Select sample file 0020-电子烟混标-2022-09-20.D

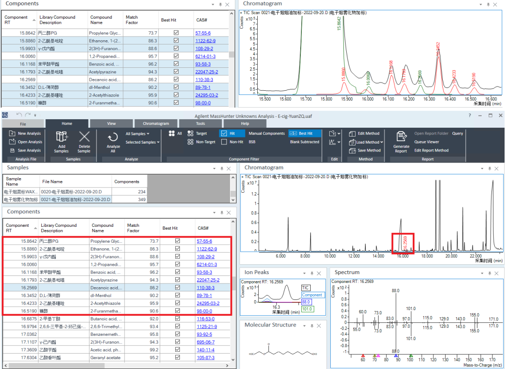pyautogui.click(x=75, y=192)
